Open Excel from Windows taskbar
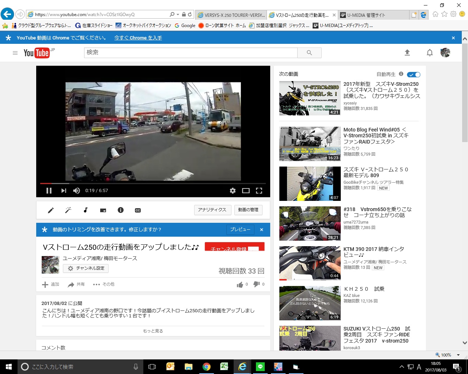The height and width of the screenshot is (374, 468). [x=224, y=367]
